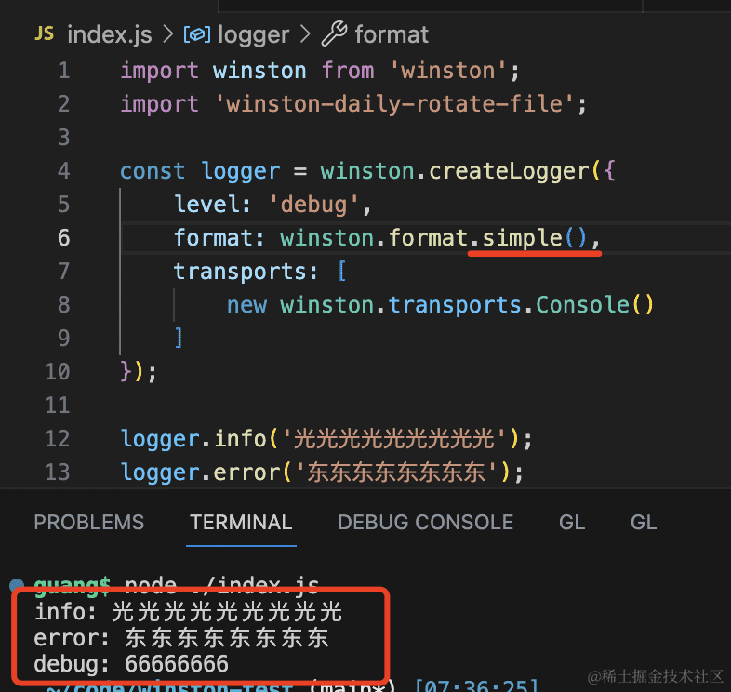731x692 pixels.
Task: Show the DEBUG CONSOLE tab
Action: coord(425,523)
